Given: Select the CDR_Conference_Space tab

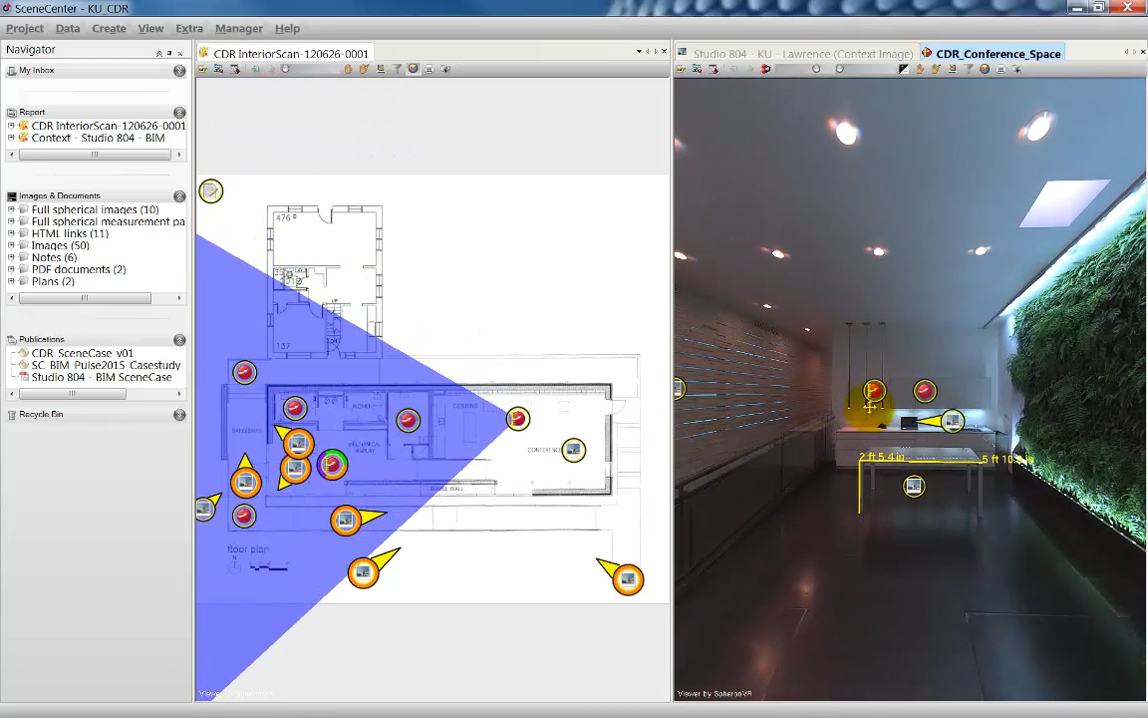Looking at the screenshot, I should (x=993, y=54).
